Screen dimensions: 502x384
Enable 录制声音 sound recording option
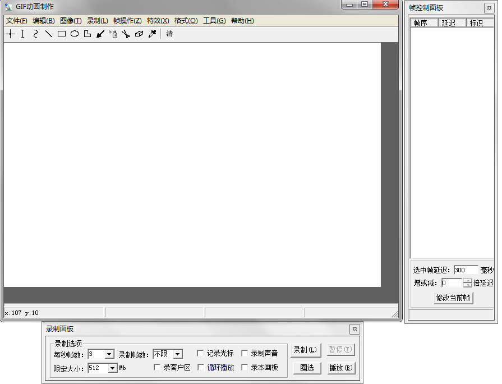(x=245, y=353)
